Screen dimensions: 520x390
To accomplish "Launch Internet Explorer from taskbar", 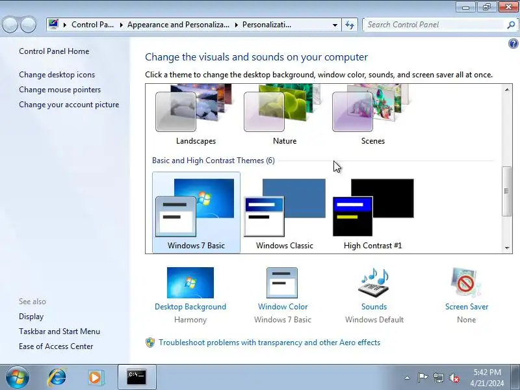I will pos(57,378).
